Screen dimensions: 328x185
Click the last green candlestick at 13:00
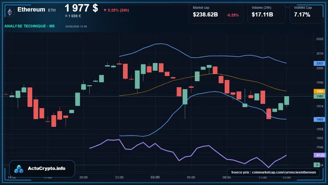(x=286, y=101)
